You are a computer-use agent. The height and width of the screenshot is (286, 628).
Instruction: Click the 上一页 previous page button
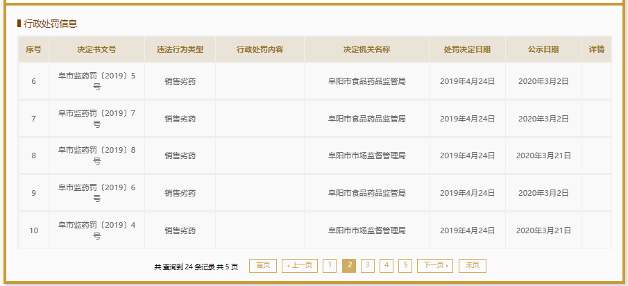(299, 266)
